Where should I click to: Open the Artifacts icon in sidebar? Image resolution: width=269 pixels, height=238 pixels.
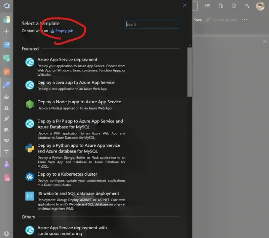[x=6, y=177]
